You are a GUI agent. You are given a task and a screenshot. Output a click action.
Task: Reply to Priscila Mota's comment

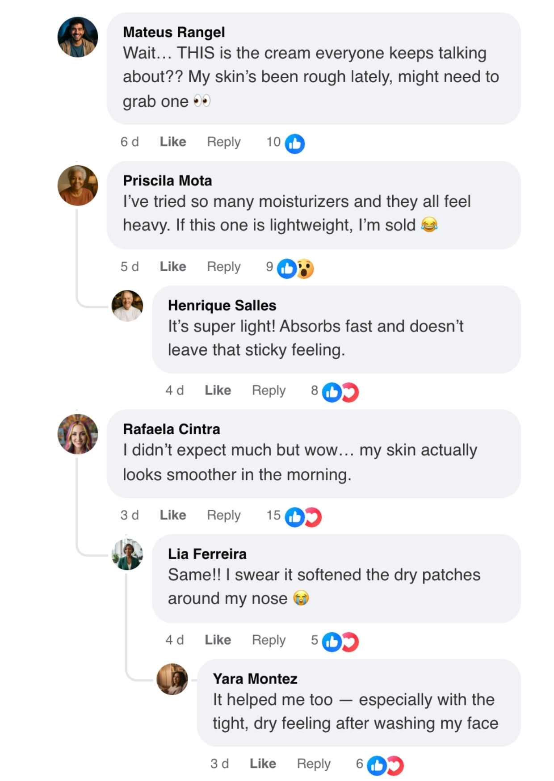[223, 267]
